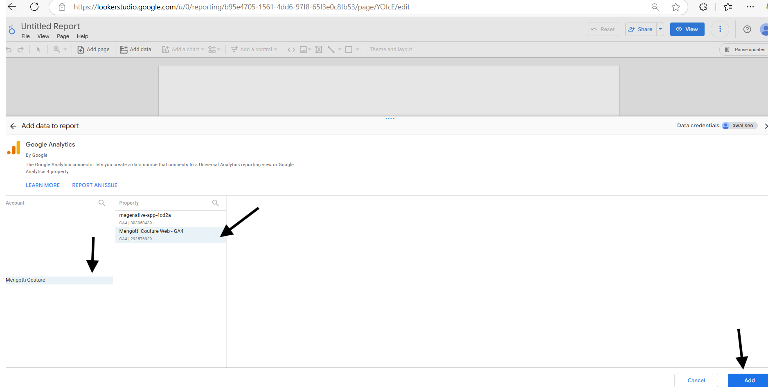Bookmark this page with the star icon
This screenshot has width=768, height=388.
(x=676, y=7)
